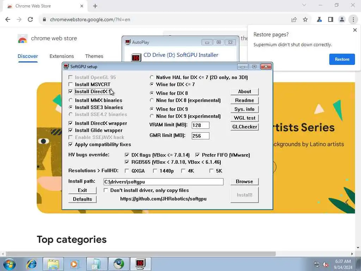This screenshot has width=361, height=271.
Task: Enable 5K resolution checkbox
Action: pyautogui.click(x=212, y=171)
